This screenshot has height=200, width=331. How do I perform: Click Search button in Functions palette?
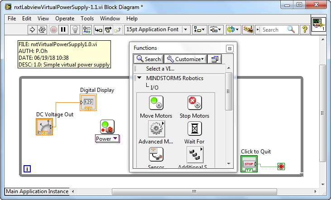tap(149, 59)
